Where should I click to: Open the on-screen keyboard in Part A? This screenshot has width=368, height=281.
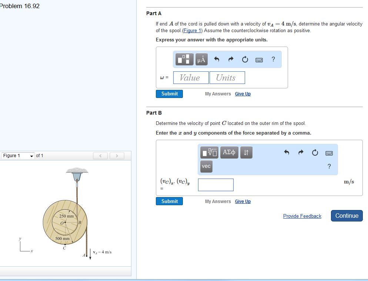(259, 59)
